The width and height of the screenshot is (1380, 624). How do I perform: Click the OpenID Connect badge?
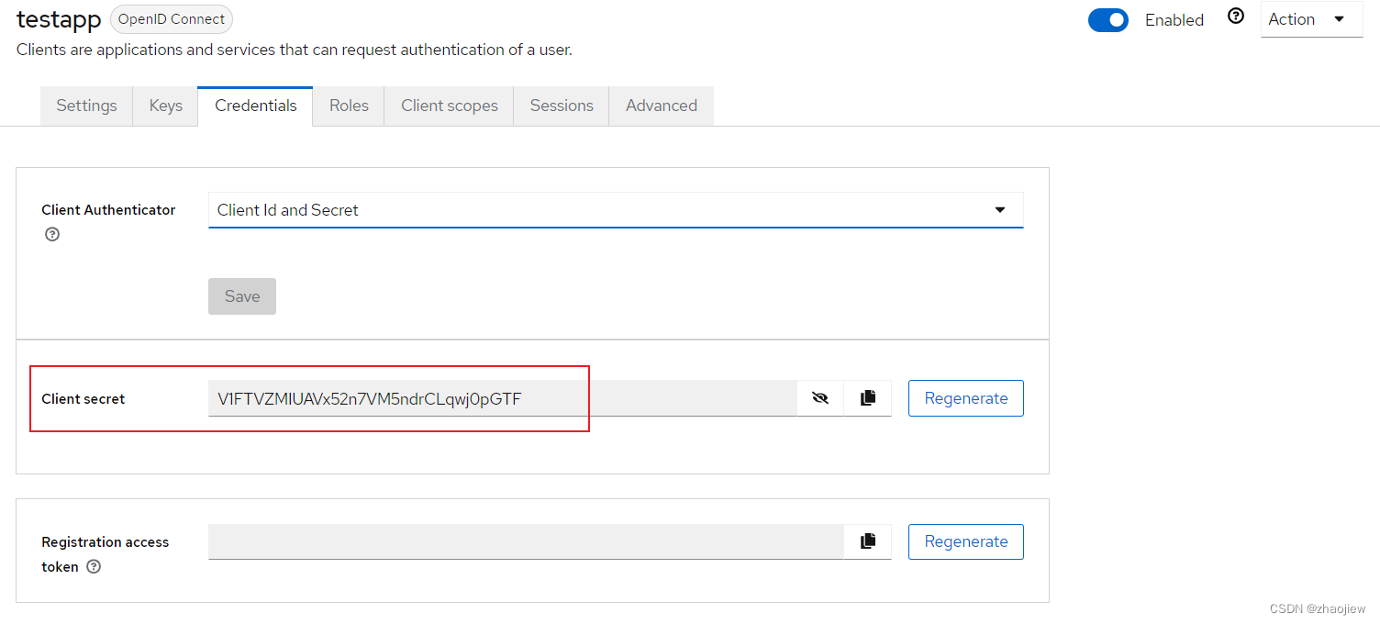coord(172,19)
